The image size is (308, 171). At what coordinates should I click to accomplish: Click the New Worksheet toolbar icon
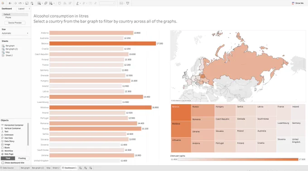point(39,3)
